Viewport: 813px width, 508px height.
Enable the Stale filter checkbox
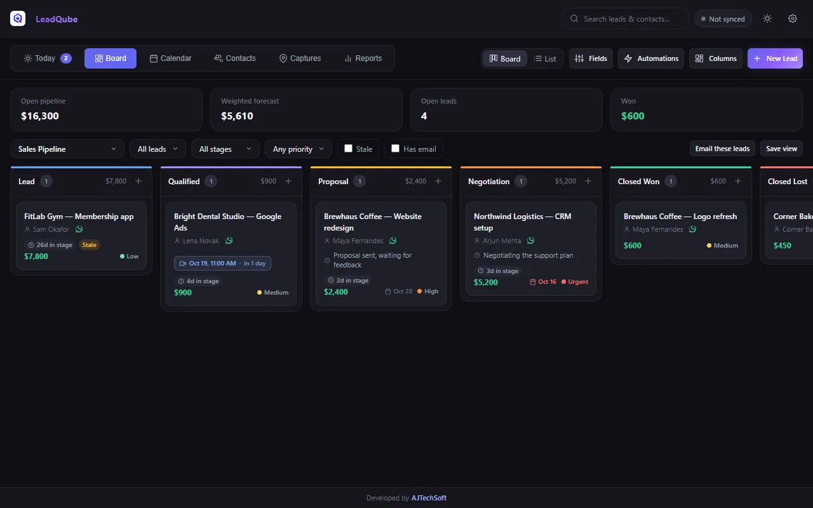pyautogui.click(x=348, y=149)
